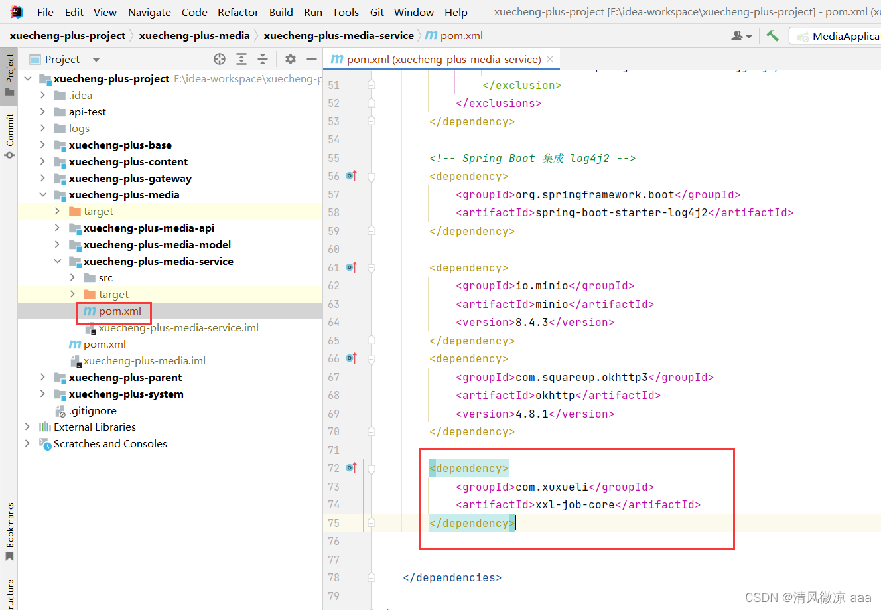Expand the .idea folder

coord(42,95)
